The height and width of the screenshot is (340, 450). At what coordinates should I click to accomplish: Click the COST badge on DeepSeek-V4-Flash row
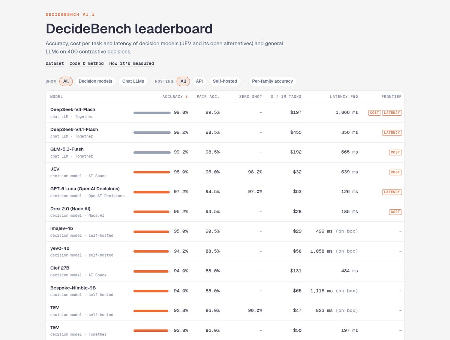point(374,113)
